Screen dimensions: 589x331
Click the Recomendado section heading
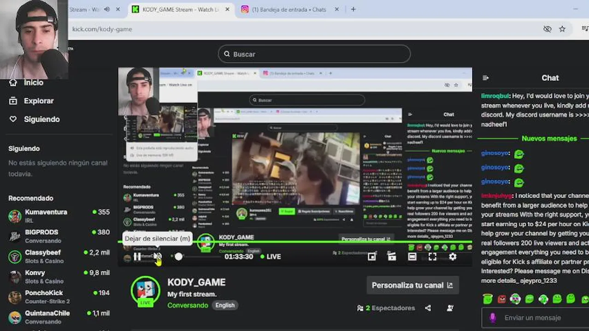(x=30, y=198)
